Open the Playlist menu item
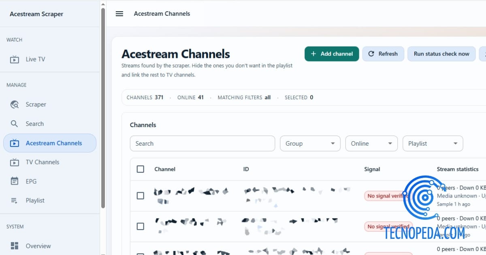486x255 pixels. pos(50,200)
